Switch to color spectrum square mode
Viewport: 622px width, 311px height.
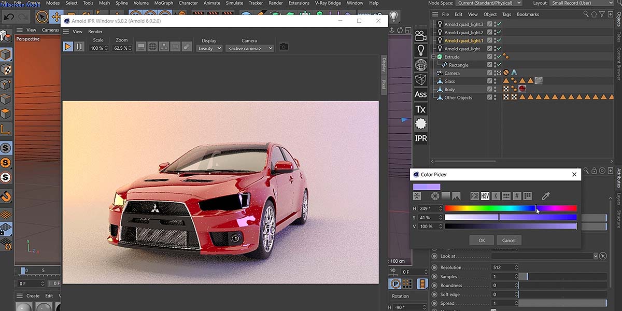446,196
